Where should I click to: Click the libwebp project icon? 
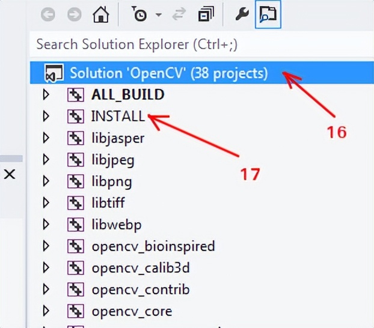point(76,225)
